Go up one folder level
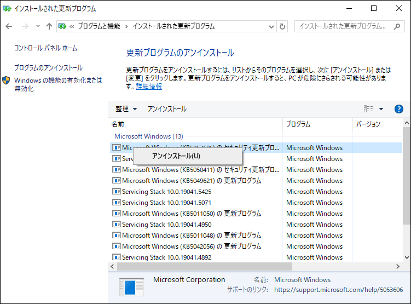Image resolution: width=411 pixels, height=304 pixels. tap(49, 26)
